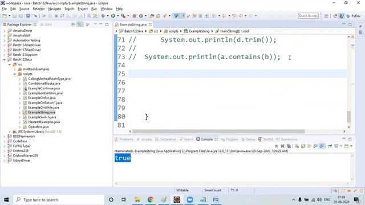The image size is (365, 205).
Task: Click the editor vertical scrollbar thumb
Action: (x=348, y=117)
